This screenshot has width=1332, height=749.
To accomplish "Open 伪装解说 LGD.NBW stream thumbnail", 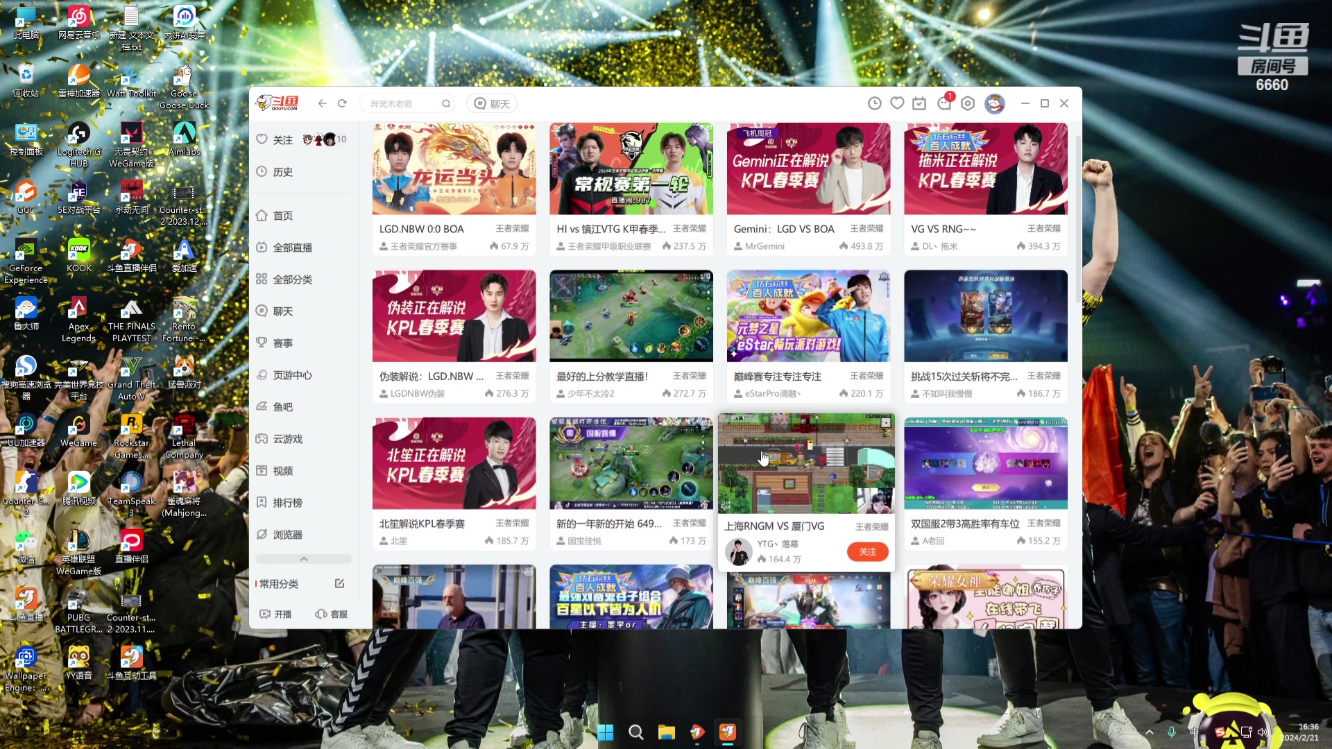I will point(454,316).
